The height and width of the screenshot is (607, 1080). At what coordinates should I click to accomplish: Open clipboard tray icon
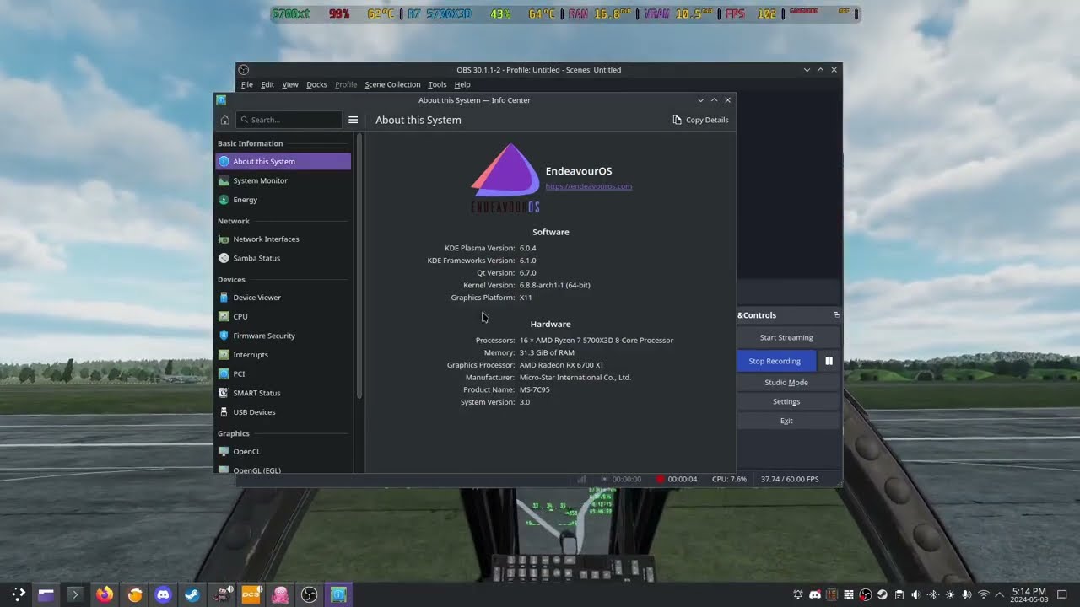[x=899, y=594]
